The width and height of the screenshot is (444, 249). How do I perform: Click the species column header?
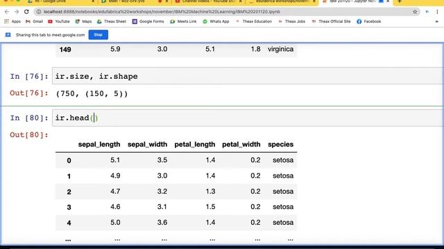(x=280, y=145)
